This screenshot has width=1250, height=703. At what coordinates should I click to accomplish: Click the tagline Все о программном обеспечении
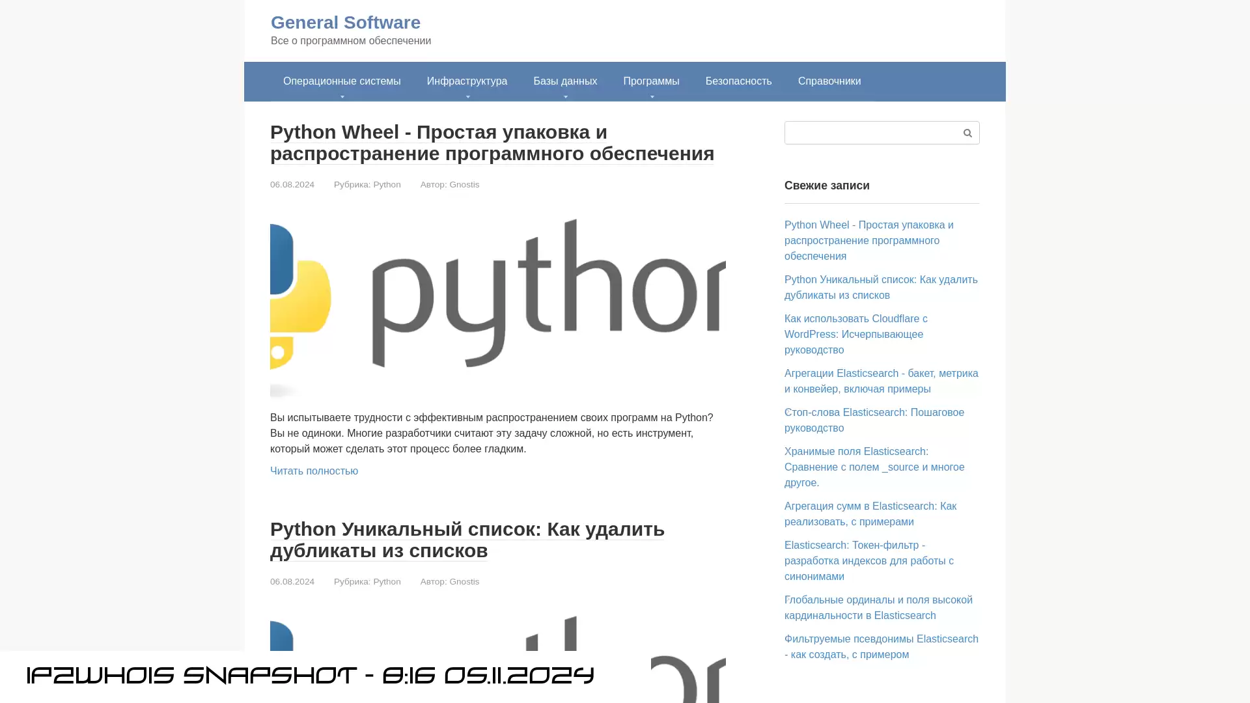click(351, 41)
